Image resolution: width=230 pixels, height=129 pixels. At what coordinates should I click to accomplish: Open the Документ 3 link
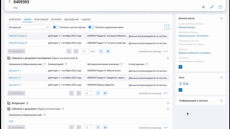15,85
